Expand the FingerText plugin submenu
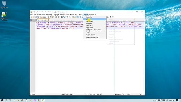Image resolution: width=181 pixels, height=102 pixels. (x=95, y=17)
